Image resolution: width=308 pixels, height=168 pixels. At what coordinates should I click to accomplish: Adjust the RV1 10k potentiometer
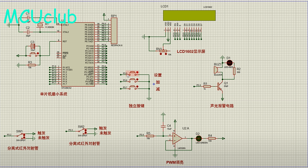[163, 52]
